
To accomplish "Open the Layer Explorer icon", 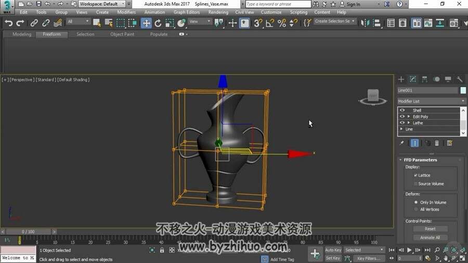I will [402, 23].
